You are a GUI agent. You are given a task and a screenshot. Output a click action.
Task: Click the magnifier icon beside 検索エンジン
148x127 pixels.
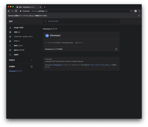(10, 46)
